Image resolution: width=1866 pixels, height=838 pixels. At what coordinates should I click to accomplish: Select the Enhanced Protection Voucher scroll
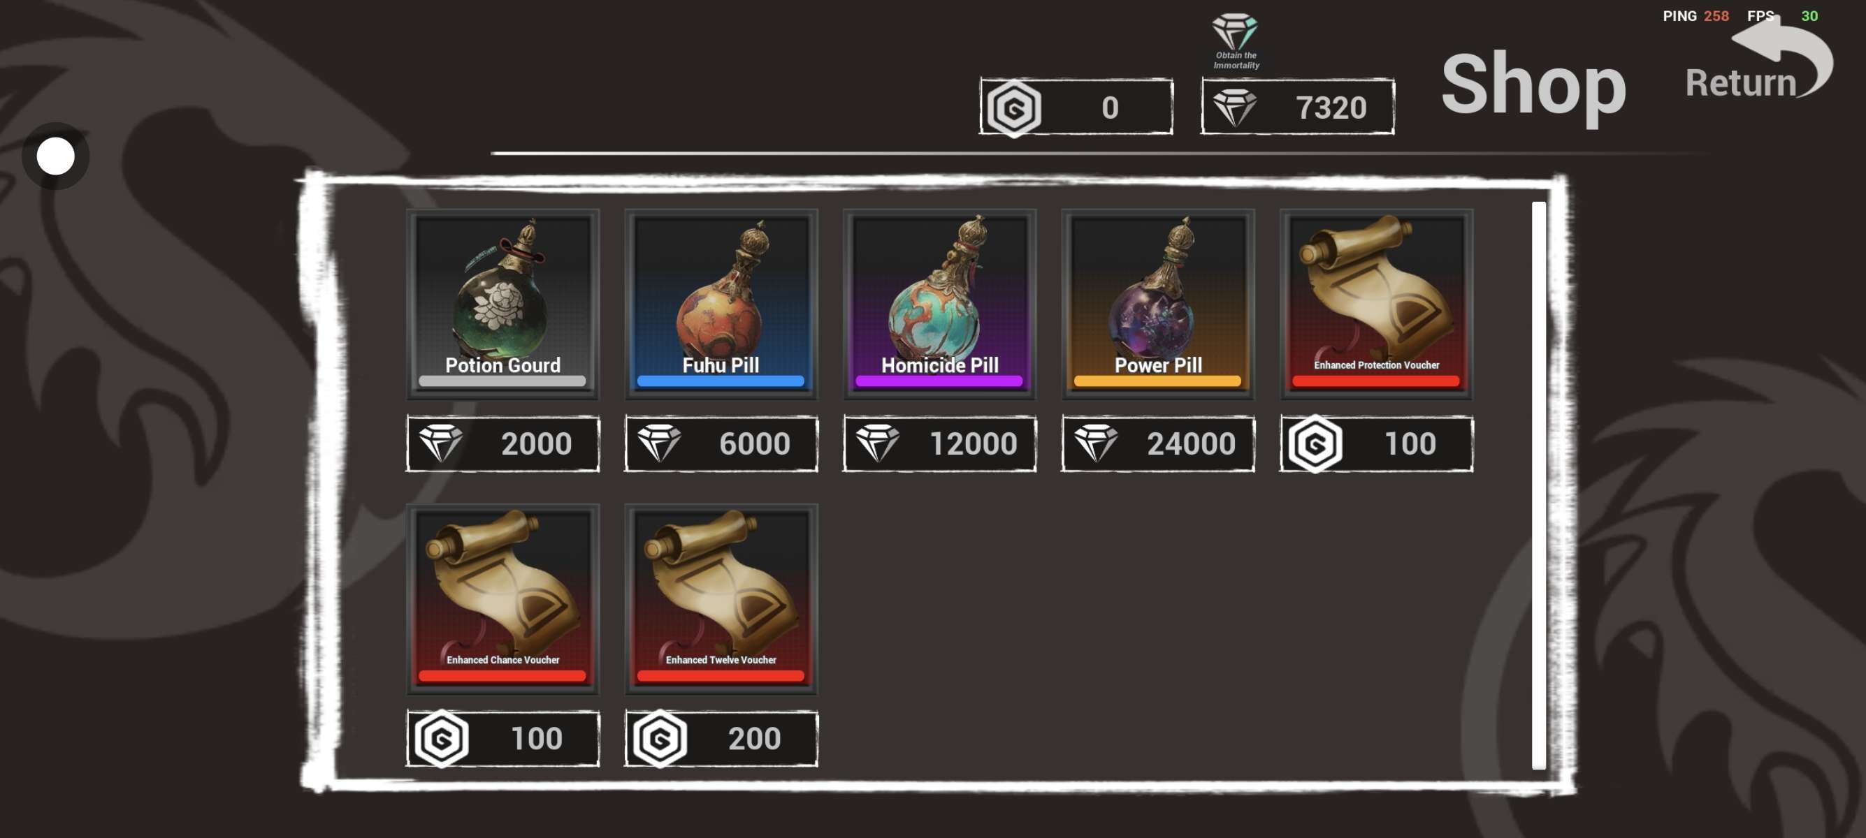click(x=1376, y=304)
